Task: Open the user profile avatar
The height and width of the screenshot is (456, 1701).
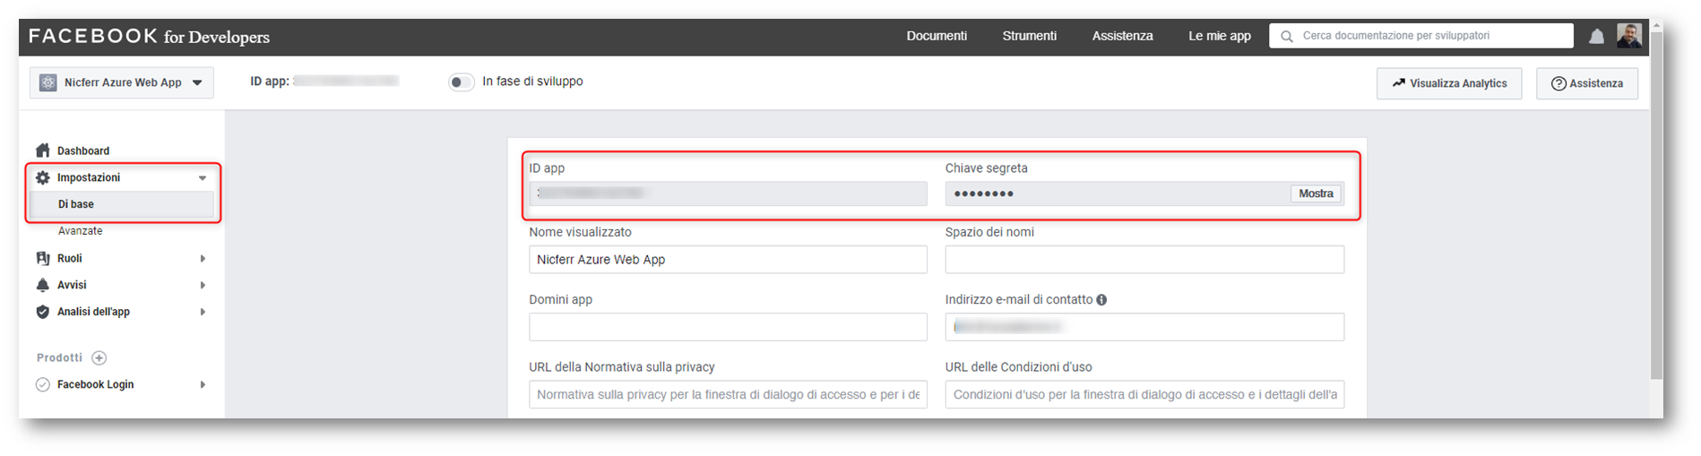Action: pyautogui.click(x=1629, y=36)
